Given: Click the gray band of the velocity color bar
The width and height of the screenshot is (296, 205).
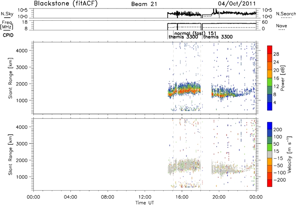Looking at the screenshot, I should pyautogui.click(x=270, y=154).
